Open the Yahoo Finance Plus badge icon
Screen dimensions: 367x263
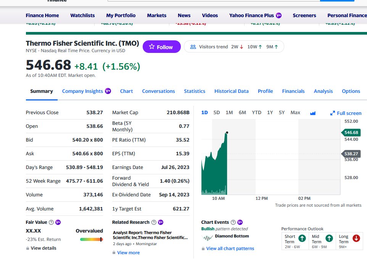pyautogui.click(x=278, y=16)
